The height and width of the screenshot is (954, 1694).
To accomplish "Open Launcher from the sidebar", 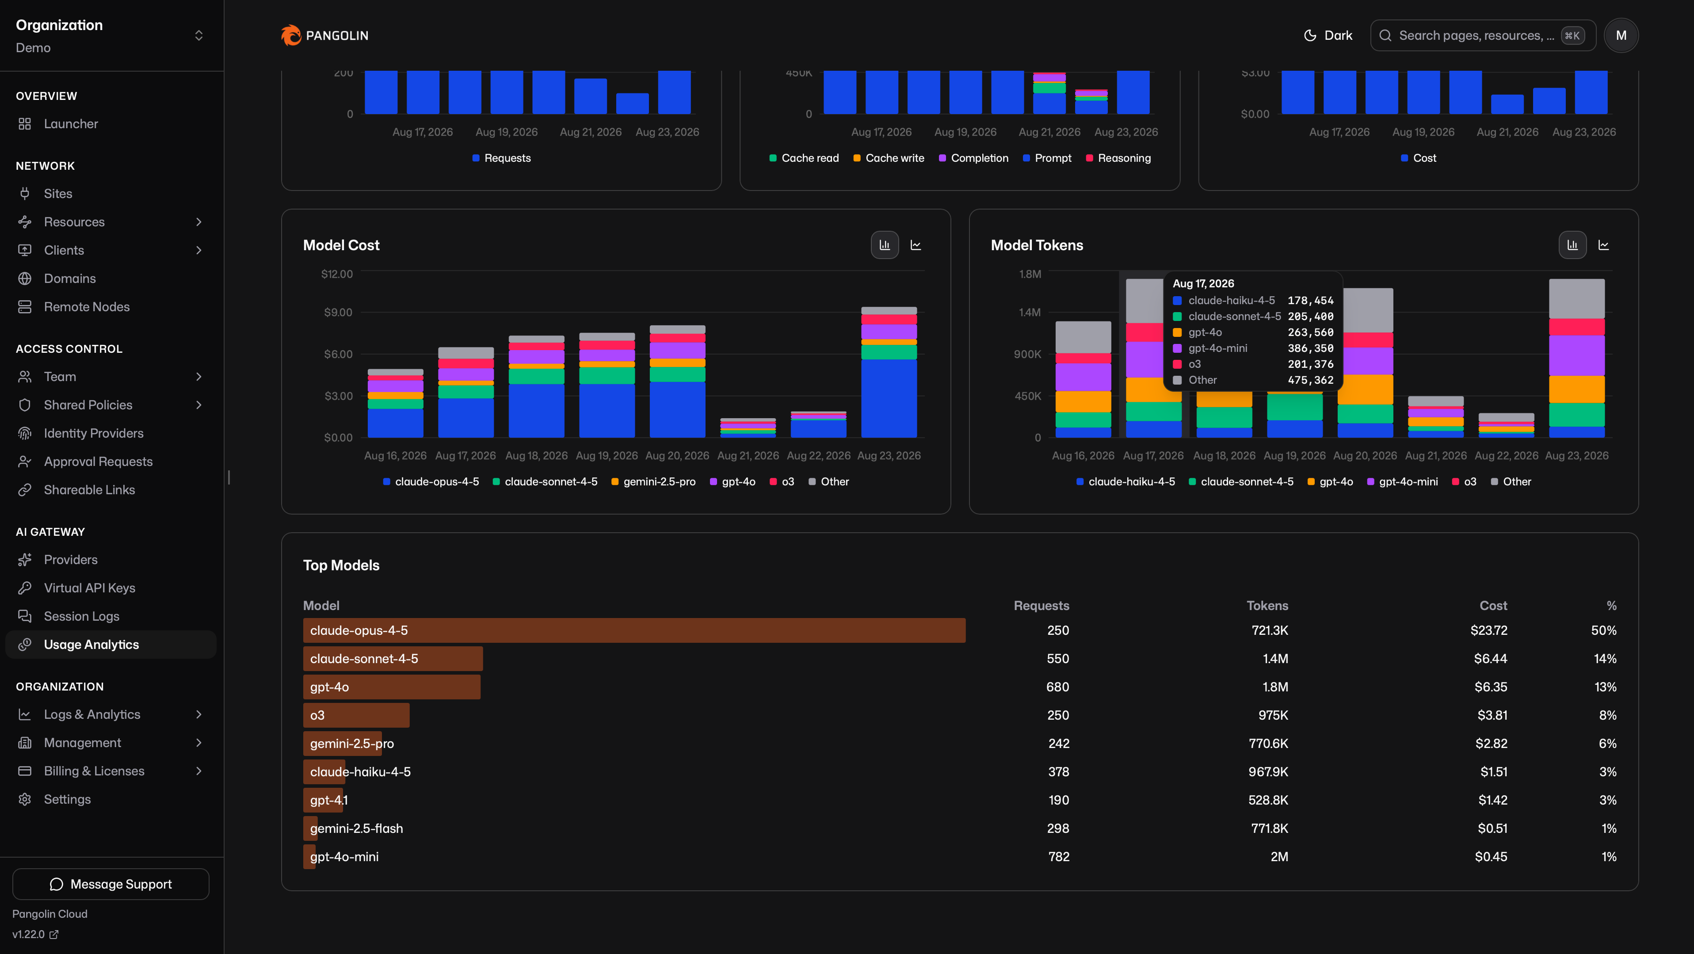I will click(x=111, y=124).
